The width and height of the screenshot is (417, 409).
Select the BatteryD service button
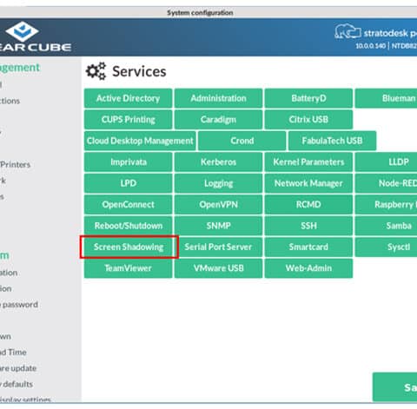pos(308,98)
